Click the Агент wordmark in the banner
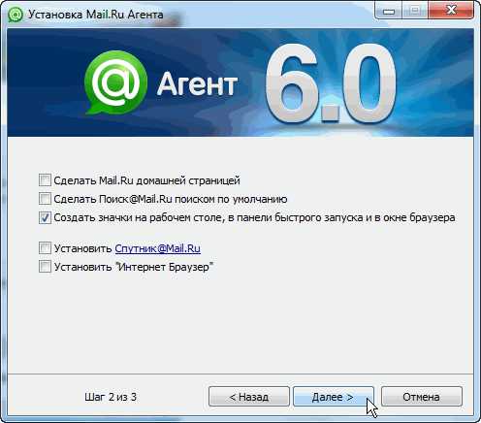The height and width of the screenshot is (423, 481). 197,84
